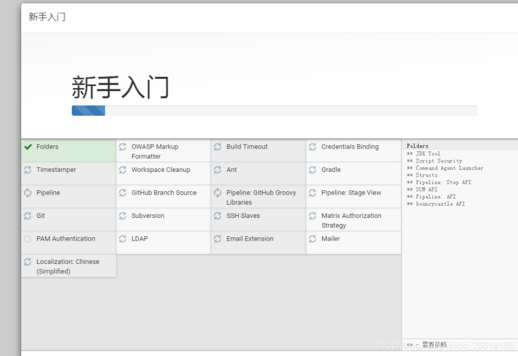This screenshot has width=518, height=356.
Task: Select the Timestamper plugin label
Action: click(x=56, y=170)
